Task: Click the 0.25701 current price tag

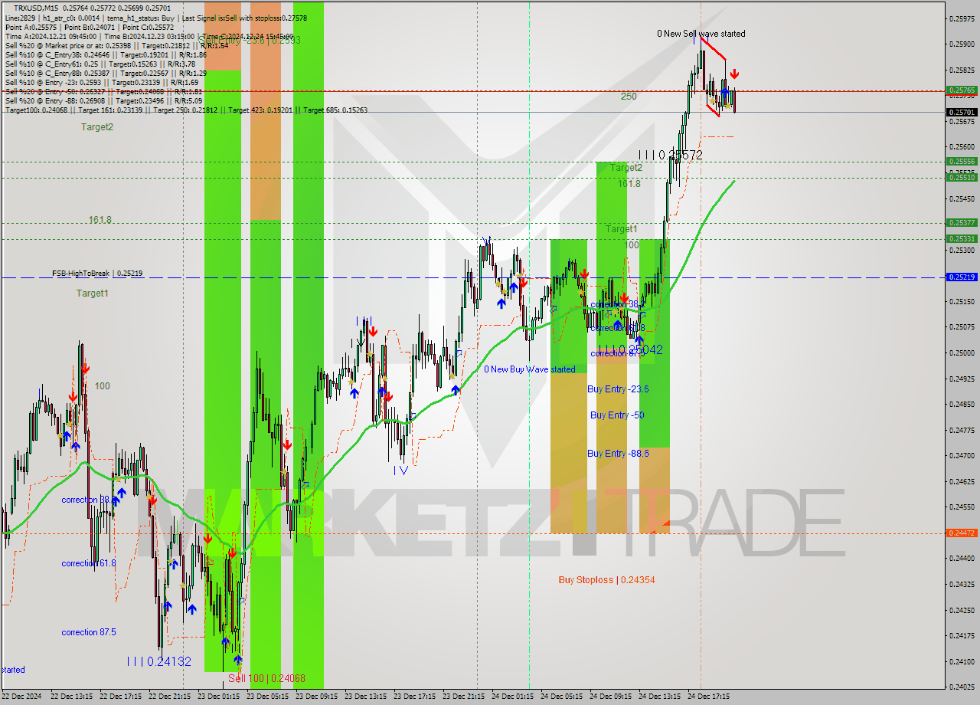Action: click(962, 112)
